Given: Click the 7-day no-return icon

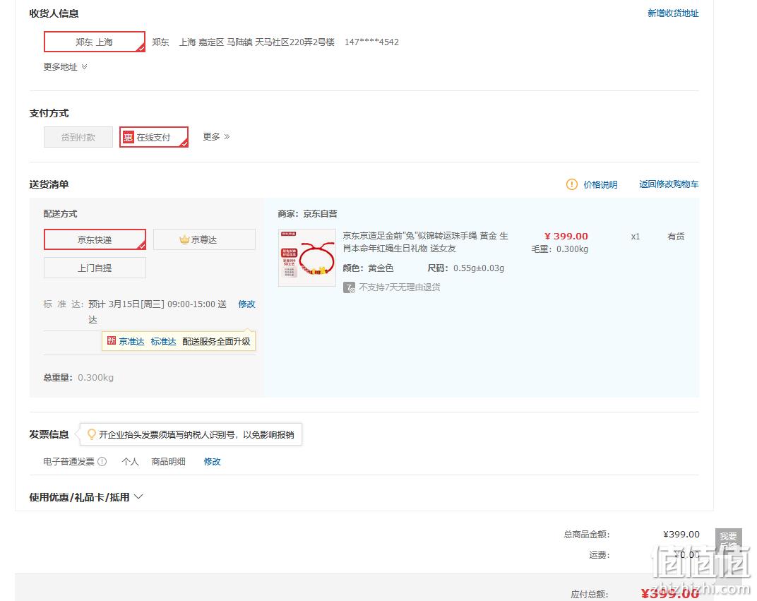Looking at the screenshot, I should [x=349, y=287].
